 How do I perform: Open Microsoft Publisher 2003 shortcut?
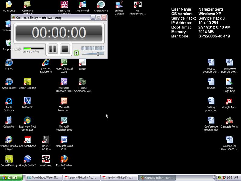tap(64, 124)
